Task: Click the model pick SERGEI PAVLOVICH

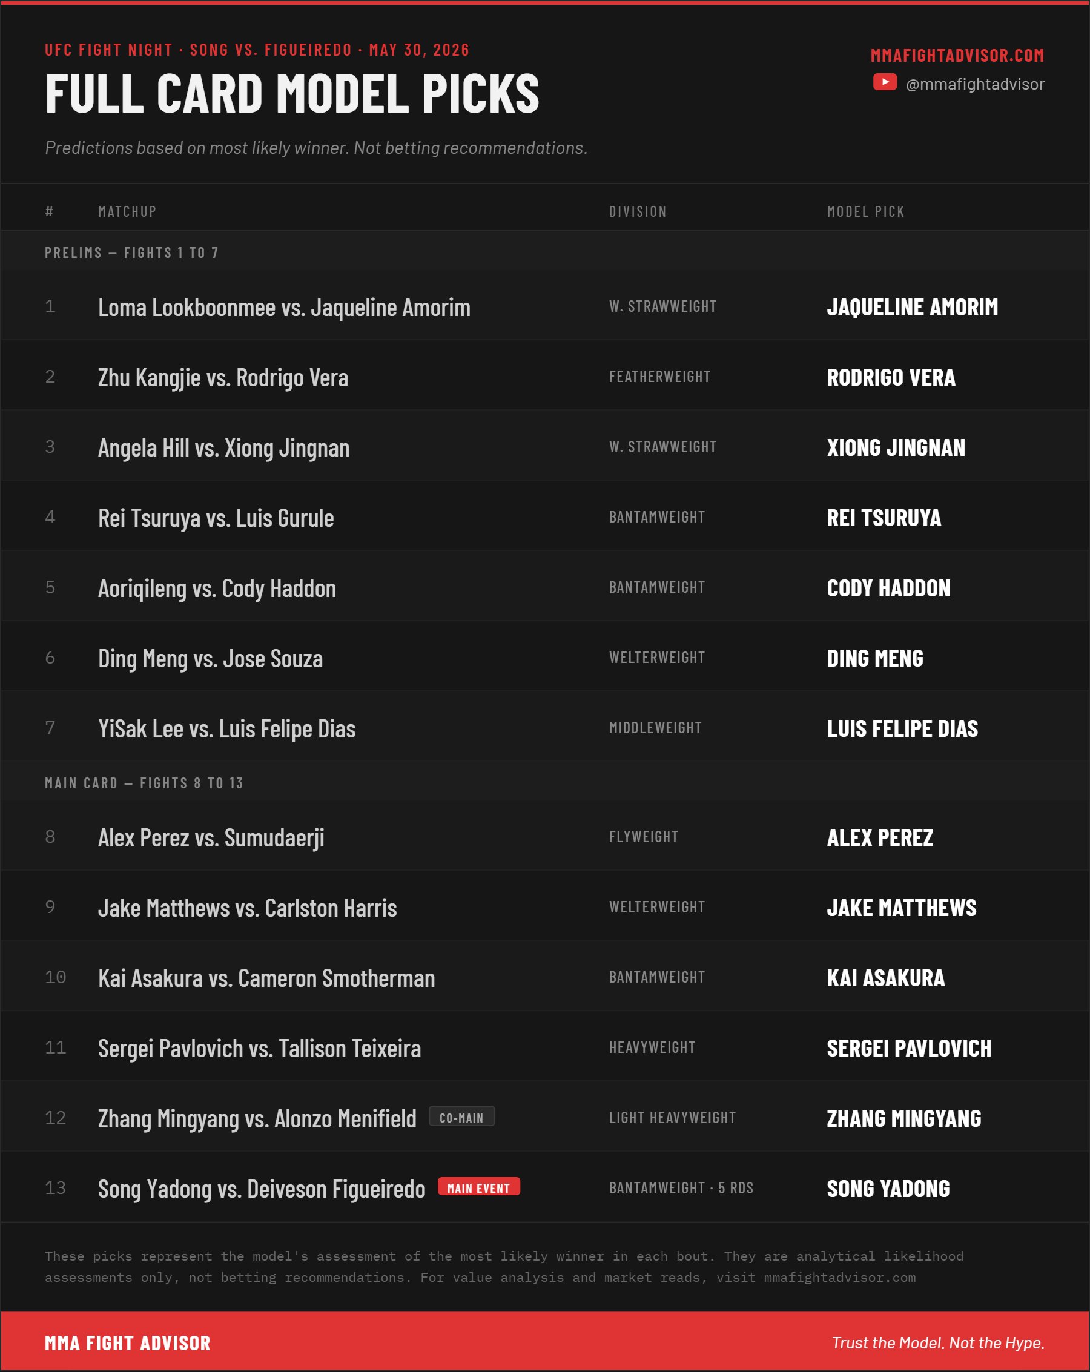Action: point(909,1048)
